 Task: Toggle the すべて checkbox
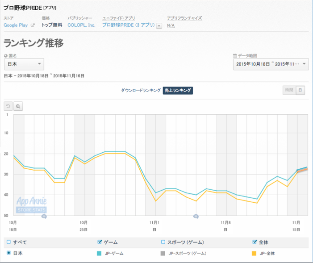point(8,242)
